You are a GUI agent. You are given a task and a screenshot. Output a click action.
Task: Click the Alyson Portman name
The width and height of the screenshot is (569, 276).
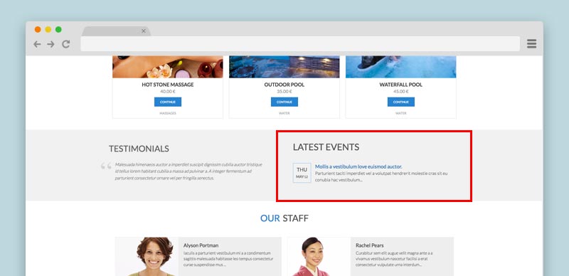tap(201, 245)
